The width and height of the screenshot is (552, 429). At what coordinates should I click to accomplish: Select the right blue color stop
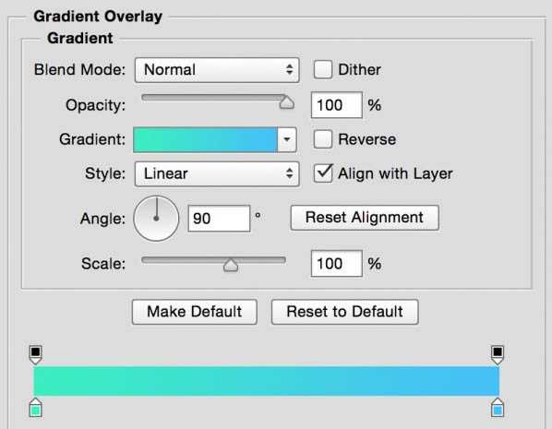[x=498, y=408]
